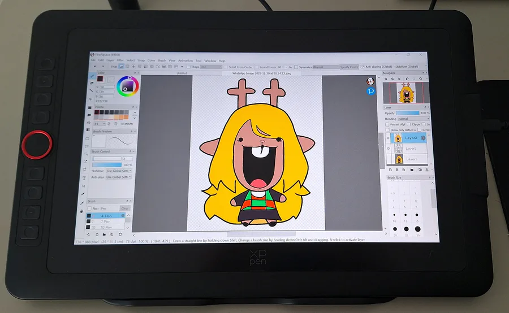
Task: Open the Shape dropdown showing Line
Action: click(211, 67)
